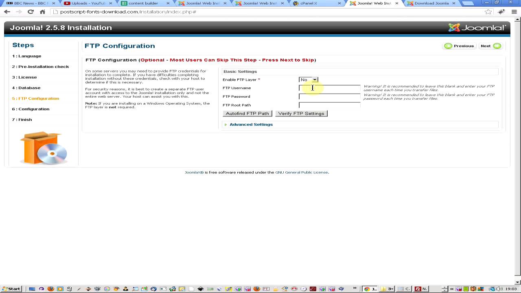Click the Chrome taskbar button
The image size is (521, 293).
click(x=370, y=289)
